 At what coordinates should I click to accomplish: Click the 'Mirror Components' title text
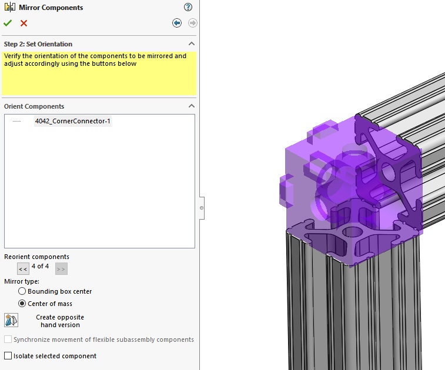click(x=51, y=8)
